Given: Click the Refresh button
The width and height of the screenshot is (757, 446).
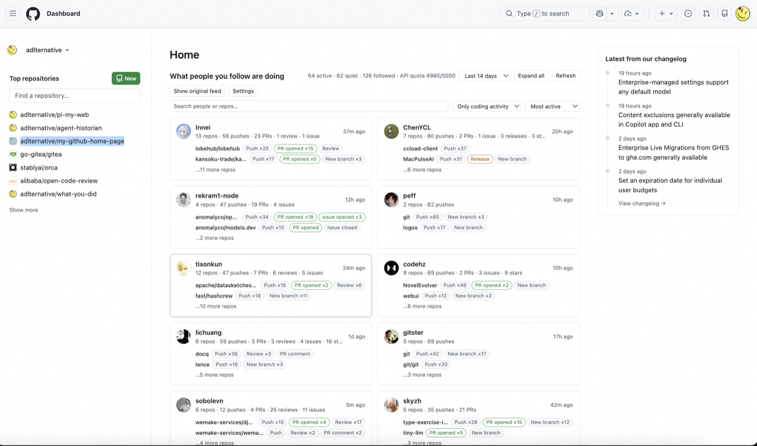Looking at the screenshot, I should coord(566,76).
